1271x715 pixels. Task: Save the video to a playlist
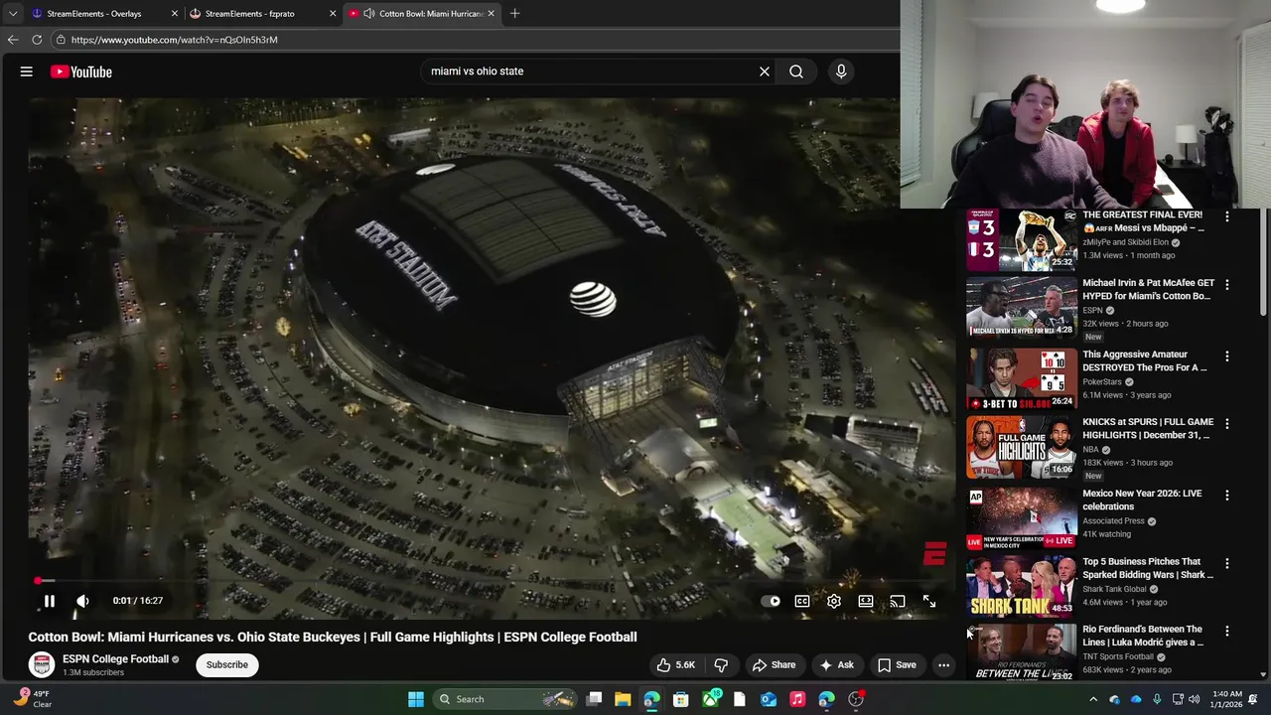tap(897, 665)
